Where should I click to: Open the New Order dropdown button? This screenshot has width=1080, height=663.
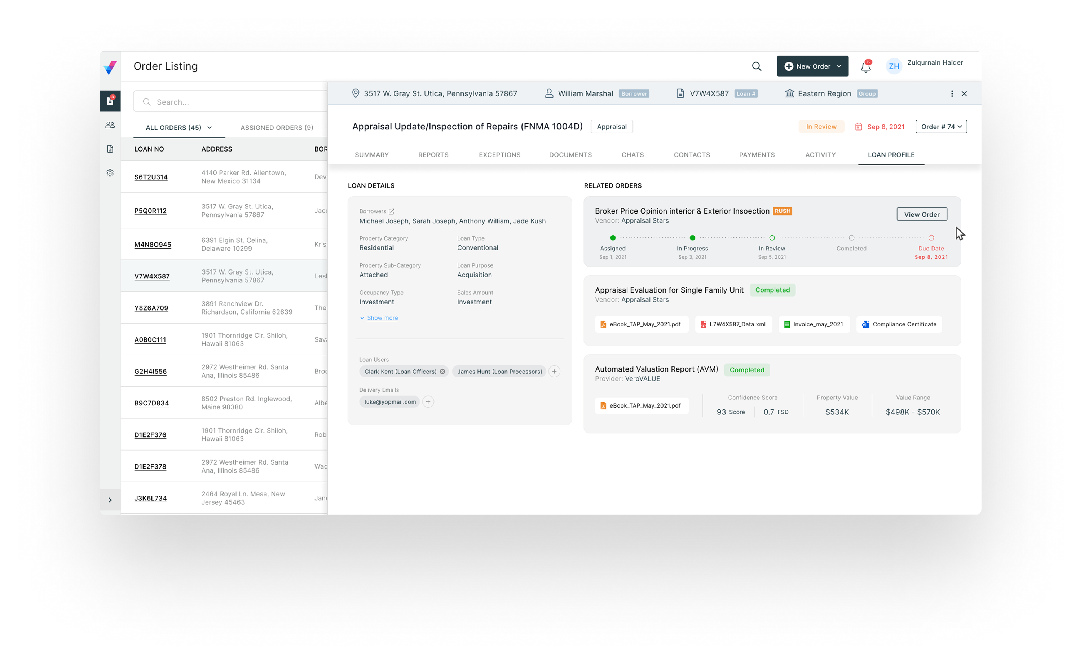(x=813, y=66)
